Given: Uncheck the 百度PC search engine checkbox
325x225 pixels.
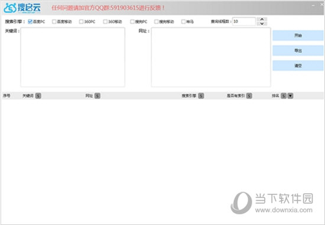Looking at the screenshot, I should 30,21.
